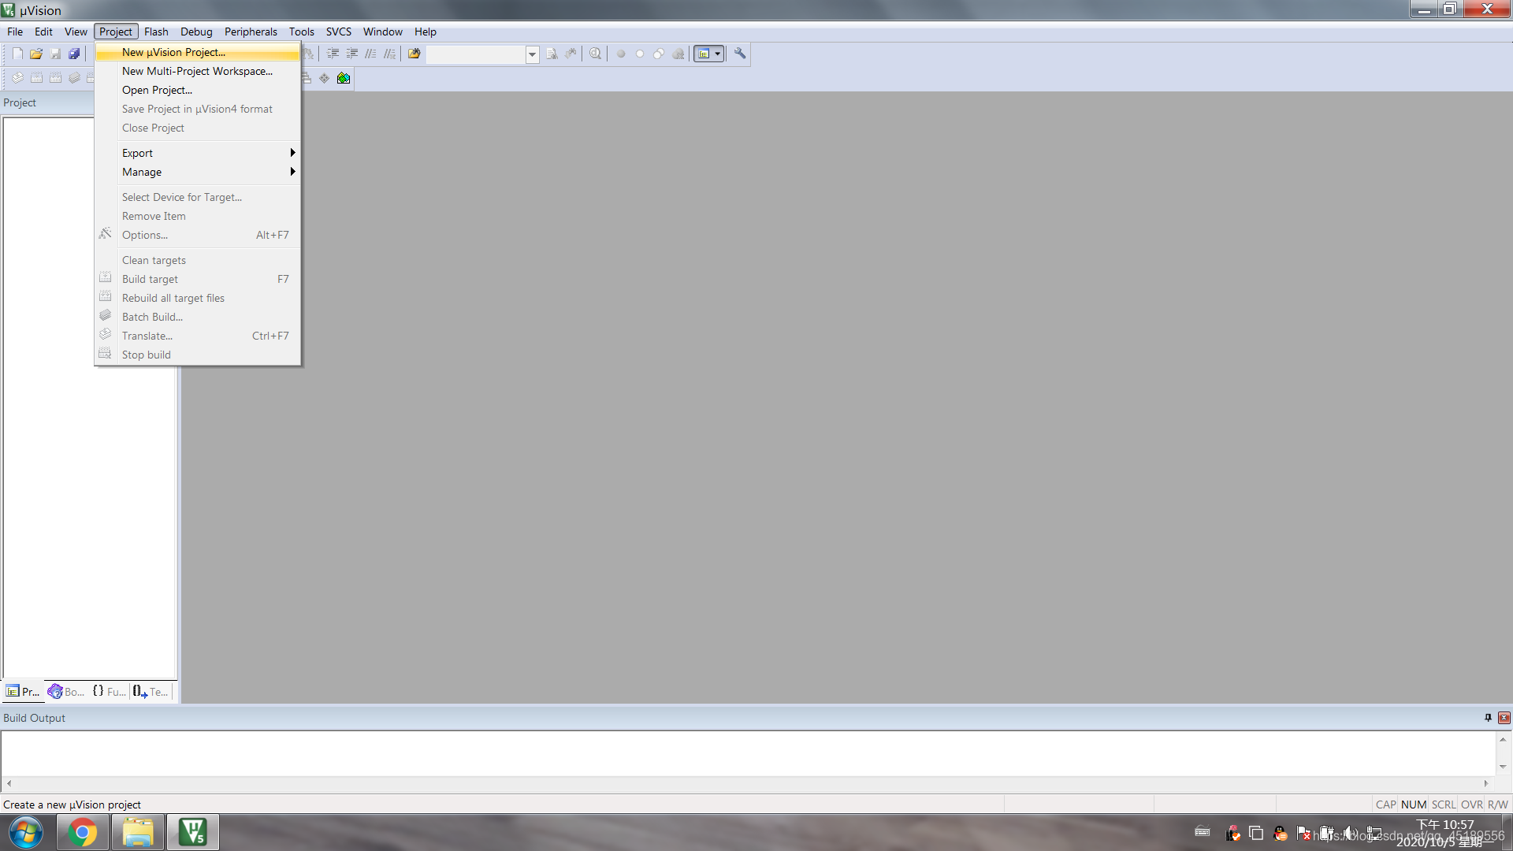Close the open Project menu

pyautogui.click(x=116, y=32)
